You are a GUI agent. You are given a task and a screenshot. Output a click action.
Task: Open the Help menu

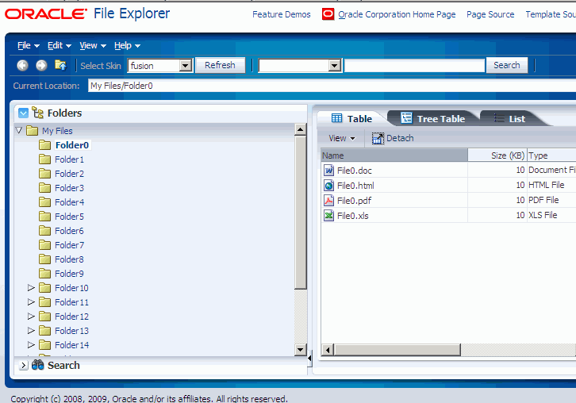(127, 45)
